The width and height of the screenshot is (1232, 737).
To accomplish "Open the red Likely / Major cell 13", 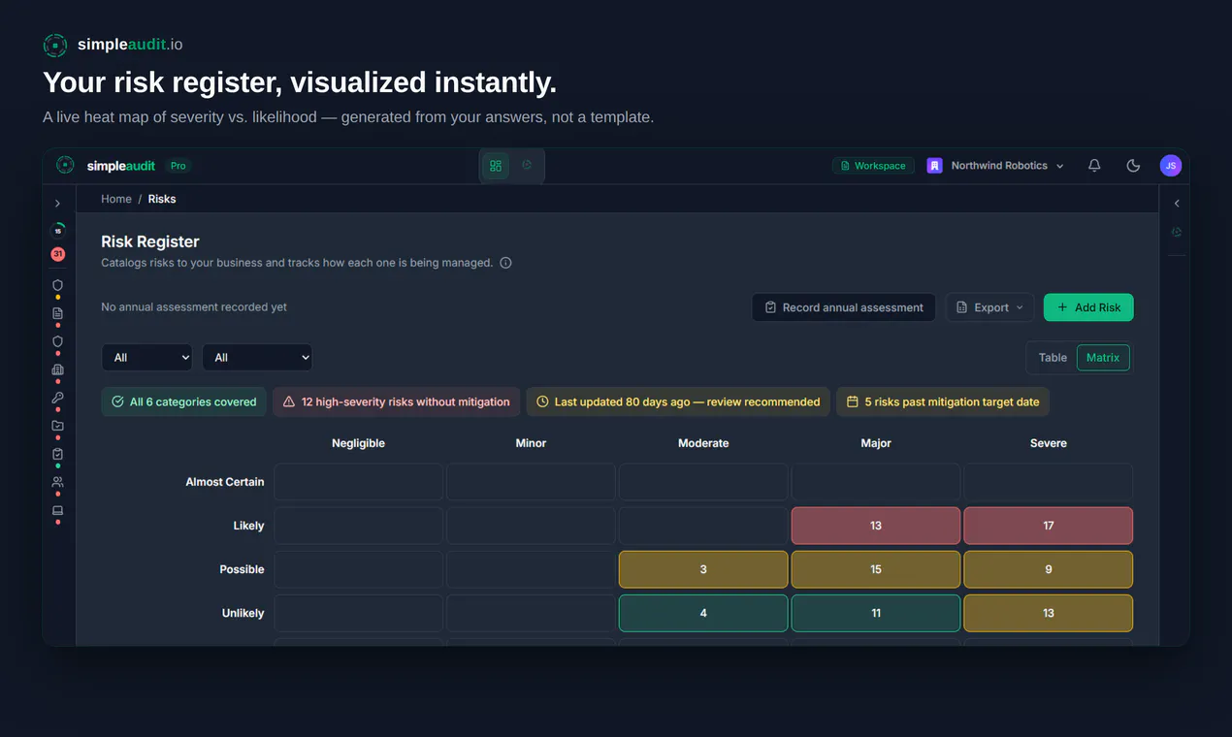I will 876,526.
